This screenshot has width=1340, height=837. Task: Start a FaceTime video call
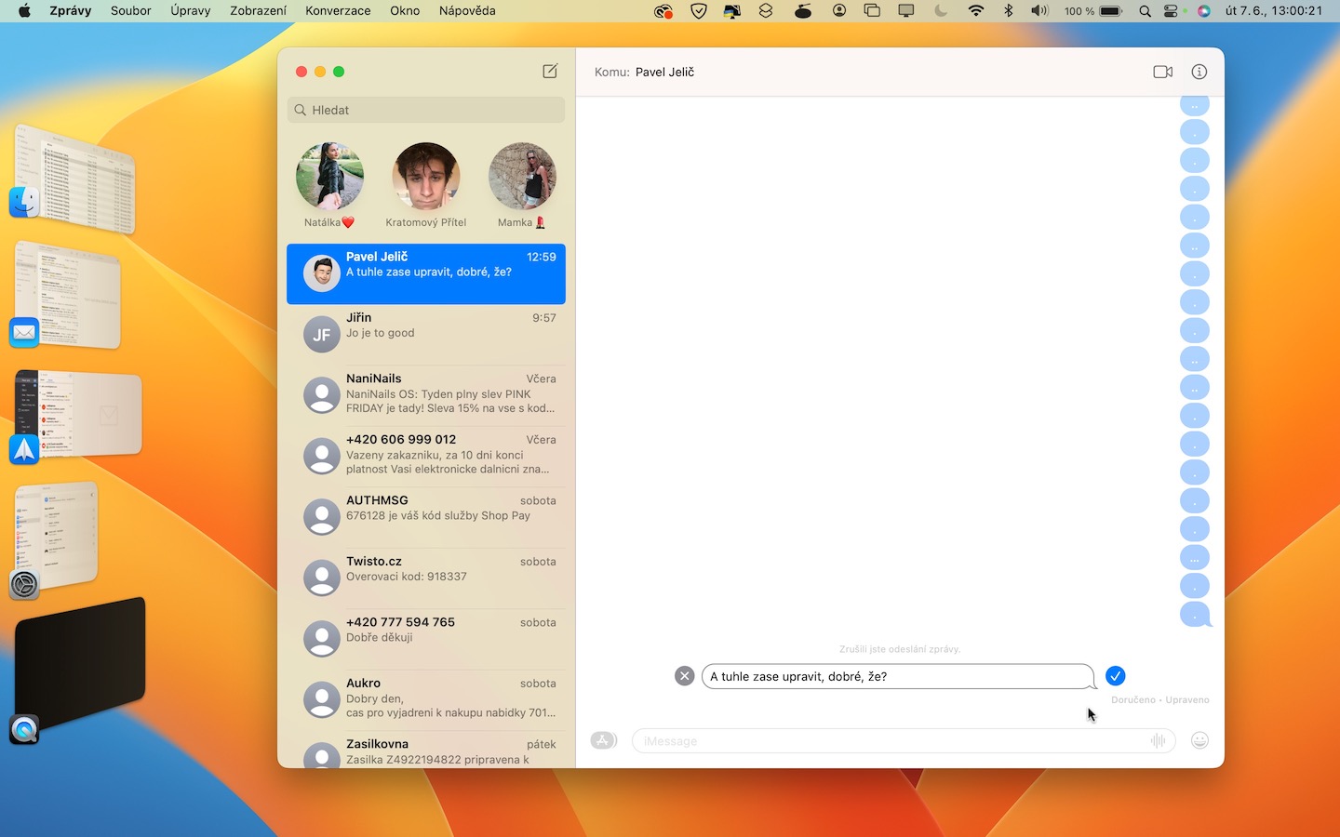coord(1162,72)
